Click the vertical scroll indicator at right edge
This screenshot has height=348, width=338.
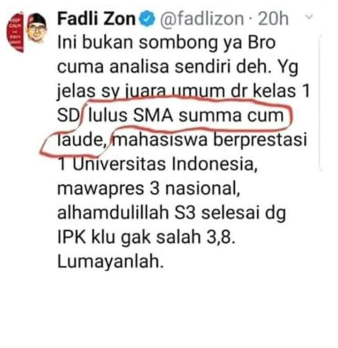coord(320,103)
